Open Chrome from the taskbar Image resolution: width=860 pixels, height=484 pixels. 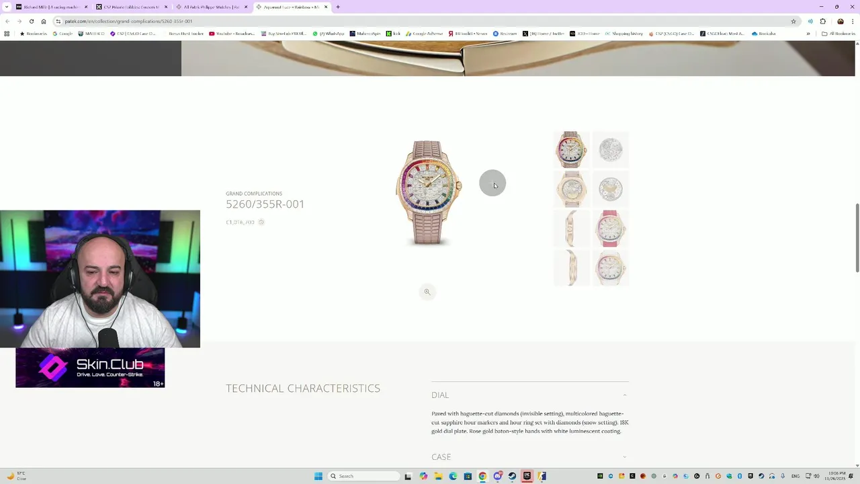(x=482, y=476)
